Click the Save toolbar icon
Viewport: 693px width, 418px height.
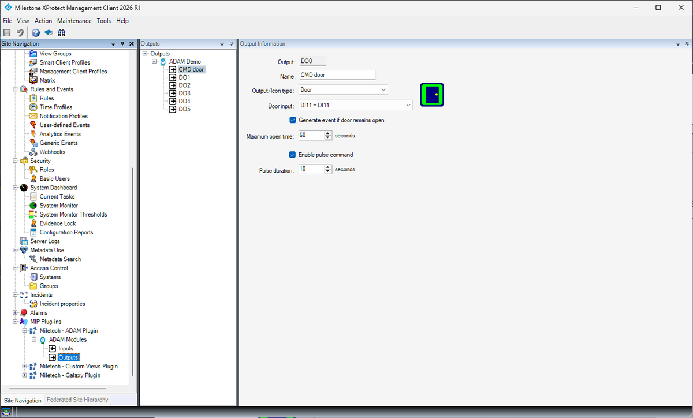point(7,33)
